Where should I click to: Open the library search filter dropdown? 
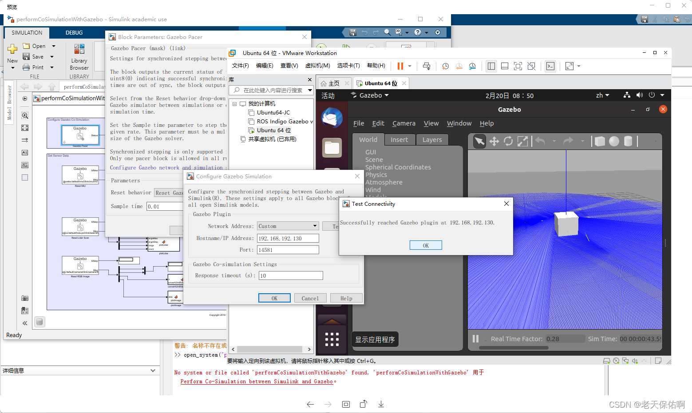(x=309, y=90)
